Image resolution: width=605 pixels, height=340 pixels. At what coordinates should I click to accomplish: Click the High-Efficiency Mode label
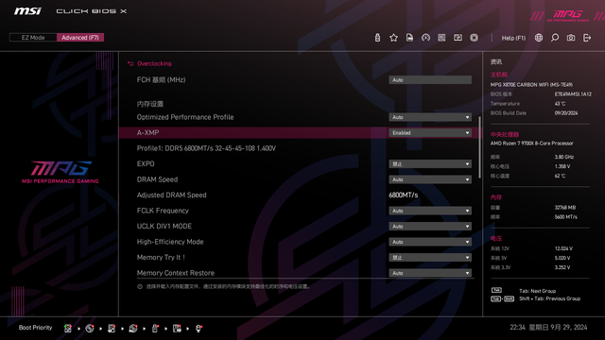170,242
